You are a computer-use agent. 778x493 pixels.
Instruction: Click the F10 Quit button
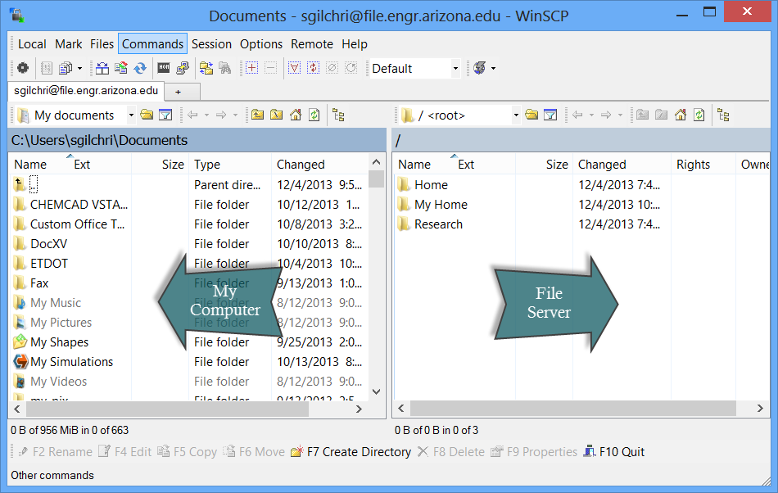click(614, 452)
